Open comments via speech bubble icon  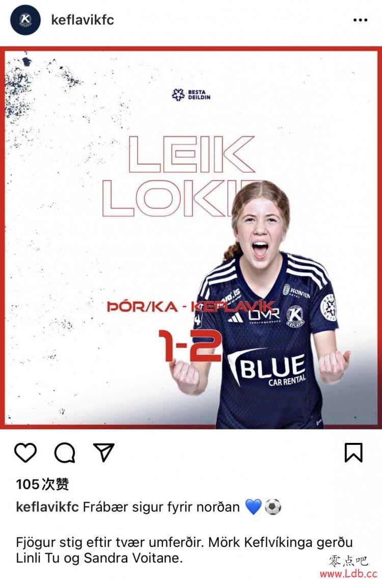(65, 453)
